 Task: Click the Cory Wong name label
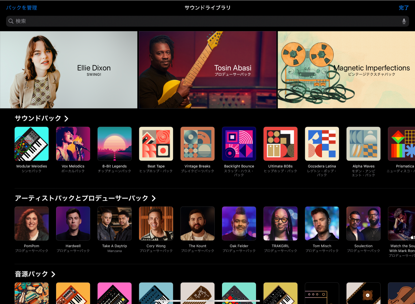156,246
